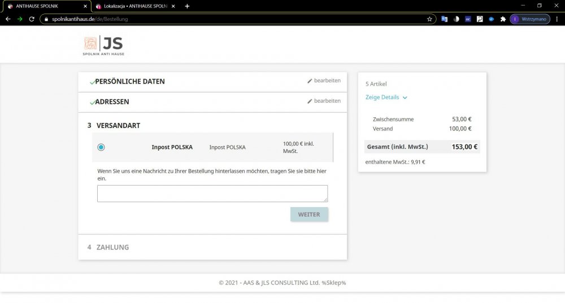Open the blue checkmark extension icon
Viewport: 565px width, 303px height.
pos(491,19)
